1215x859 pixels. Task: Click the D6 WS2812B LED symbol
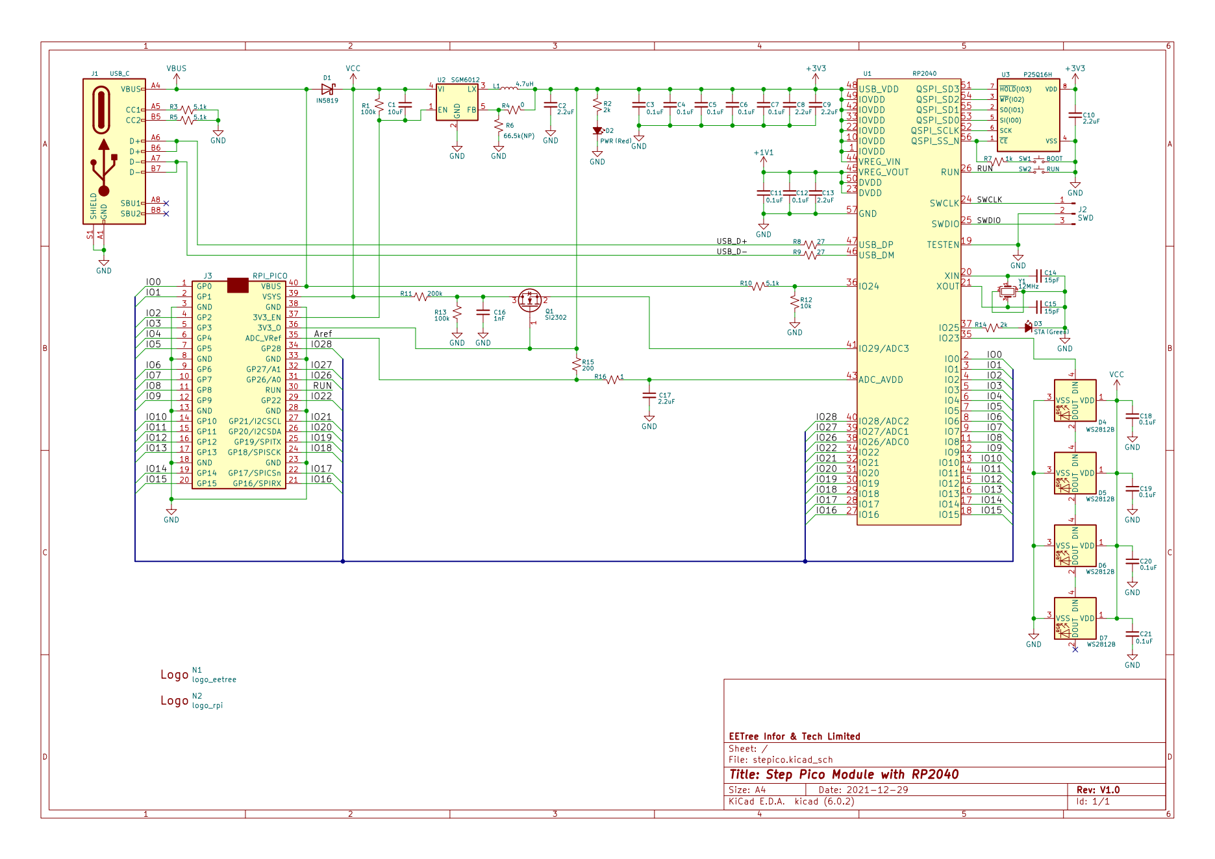[x=1075, y=546]
